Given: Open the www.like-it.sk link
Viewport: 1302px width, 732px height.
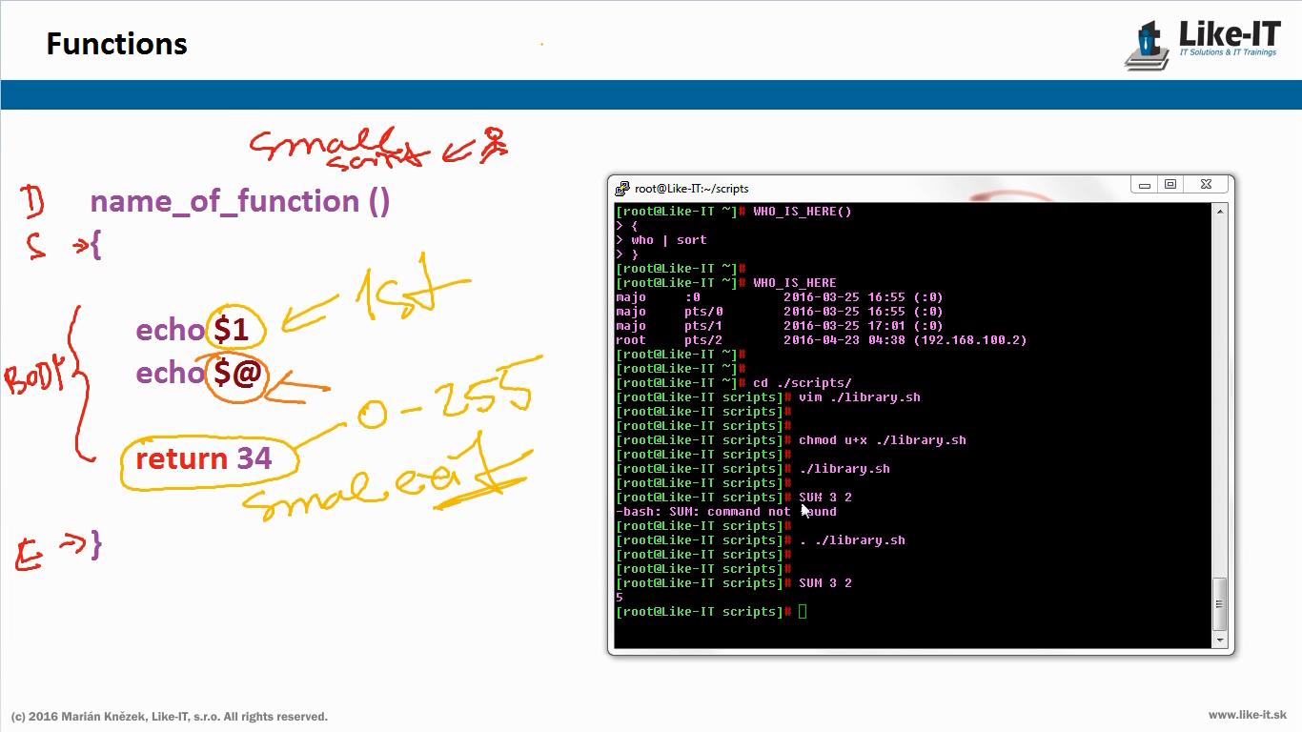Looking at the screenshot, I should (x=1247, y=715).
